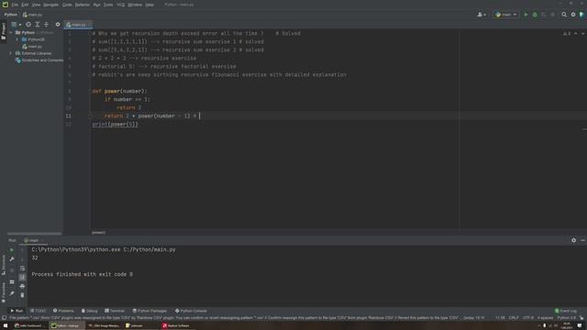Toggle Structure side tool window
Viewport: 587px width, 330px height.
click(4, 265)
